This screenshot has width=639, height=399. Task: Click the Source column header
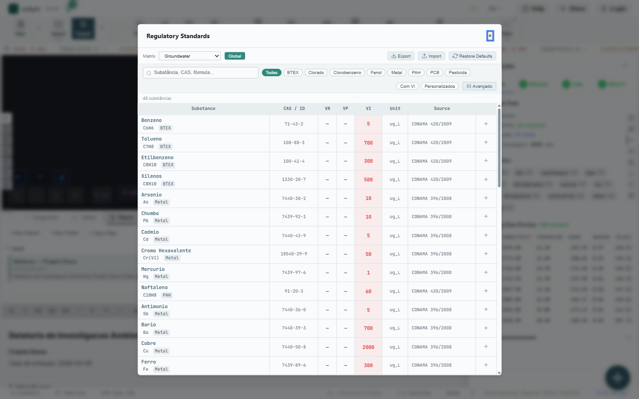442,109
